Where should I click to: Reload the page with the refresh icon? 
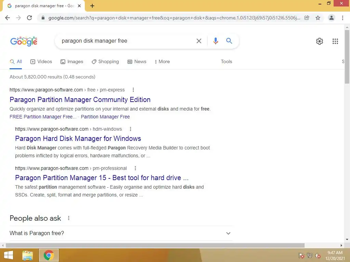(29, 18)
